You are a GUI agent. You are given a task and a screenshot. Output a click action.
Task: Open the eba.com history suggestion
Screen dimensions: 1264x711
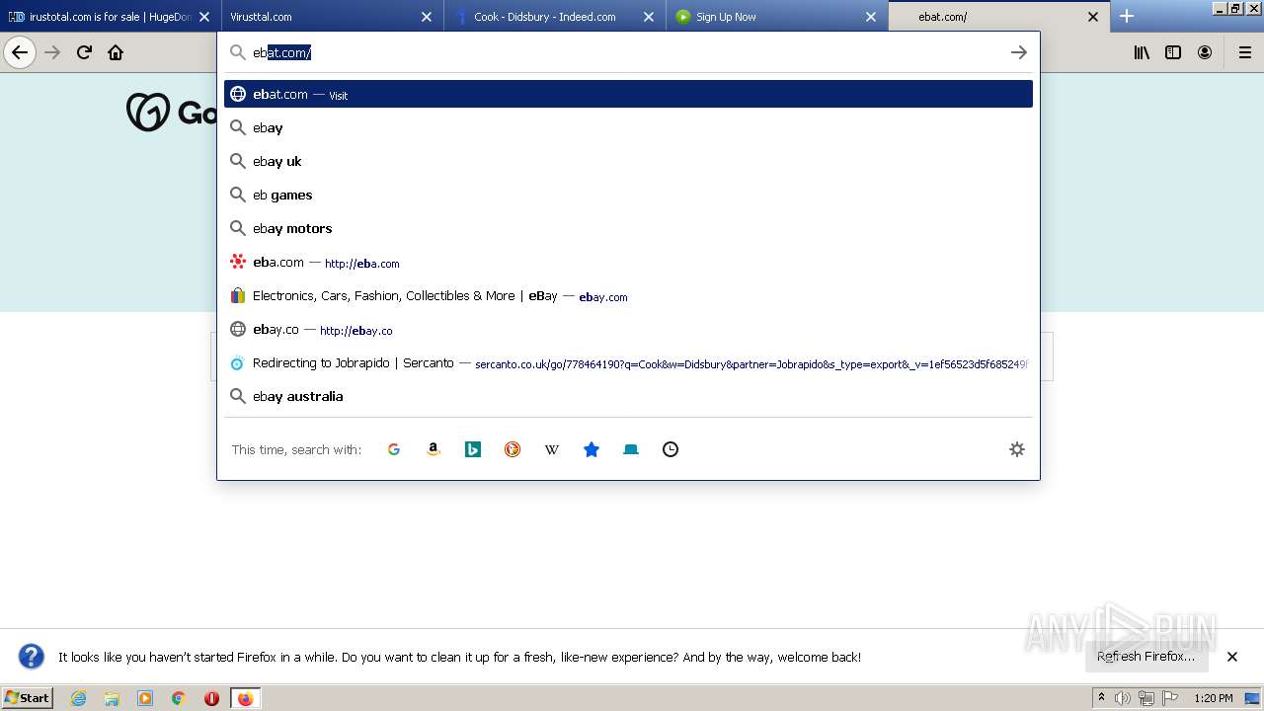628,262
